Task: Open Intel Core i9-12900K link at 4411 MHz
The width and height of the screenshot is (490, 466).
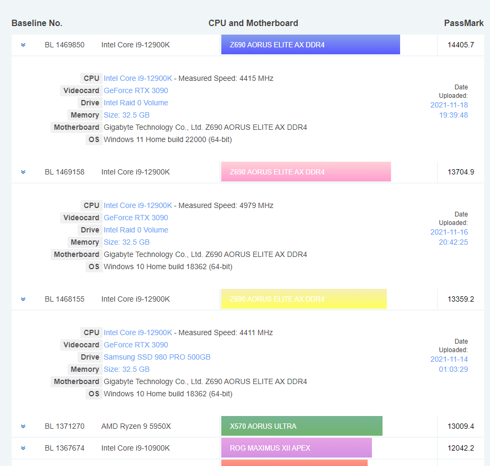Action: 138,332
